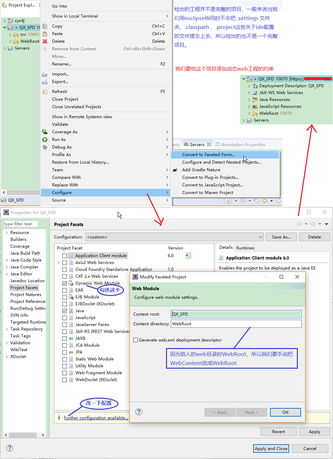This screenshot has height=459, width=333.
Task: Click the Previous Annotation toolbar icon
Action: click(x=243, y=201)
